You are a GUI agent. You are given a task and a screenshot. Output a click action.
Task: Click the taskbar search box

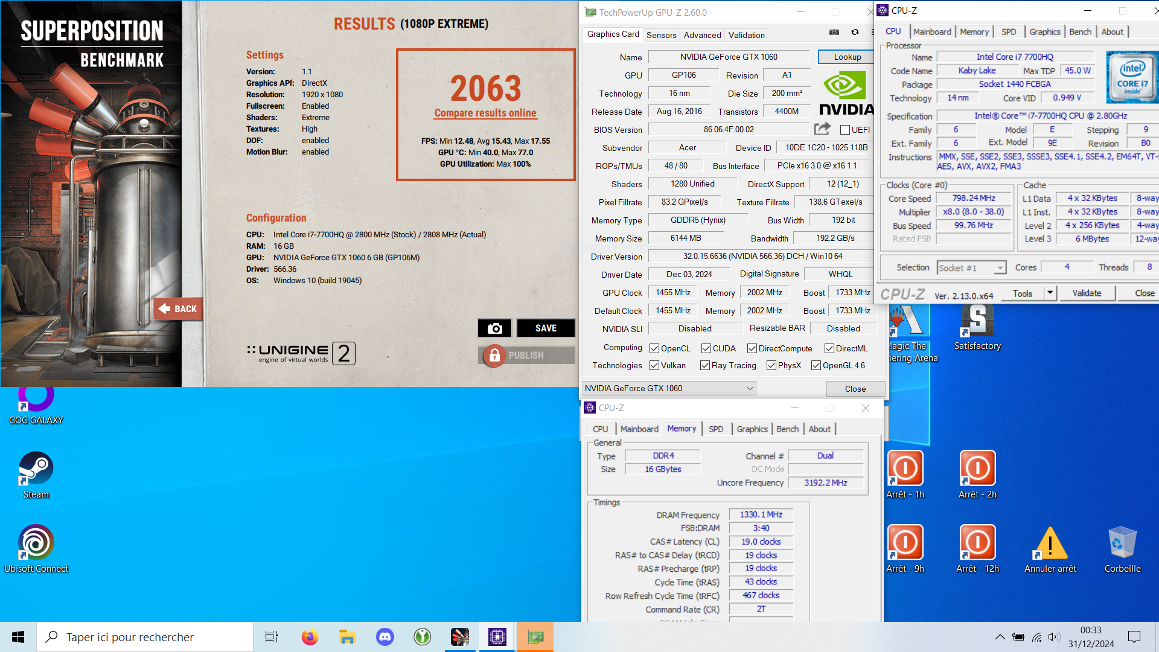click(x=145, y=637)
